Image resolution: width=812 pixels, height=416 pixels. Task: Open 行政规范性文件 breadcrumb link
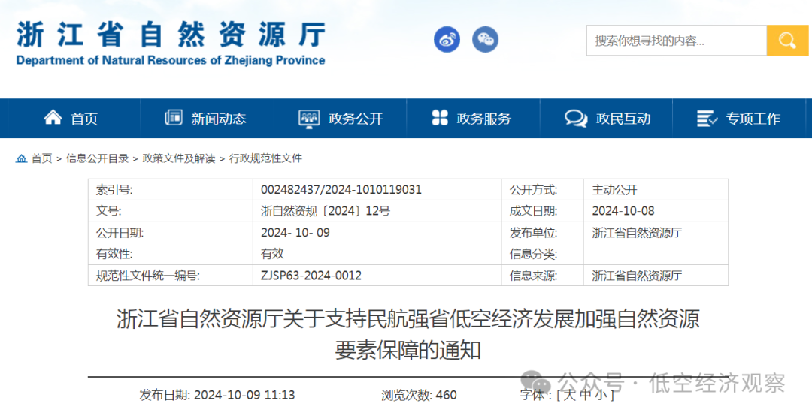[x=265, y=158]
